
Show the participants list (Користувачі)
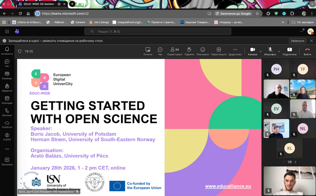[x=175, y=51]
